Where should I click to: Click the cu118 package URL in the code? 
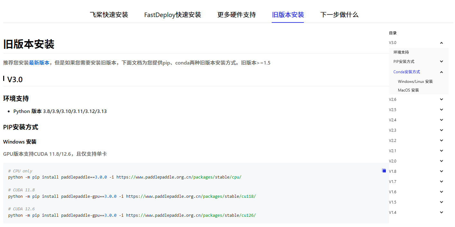(x=248, y=196)
